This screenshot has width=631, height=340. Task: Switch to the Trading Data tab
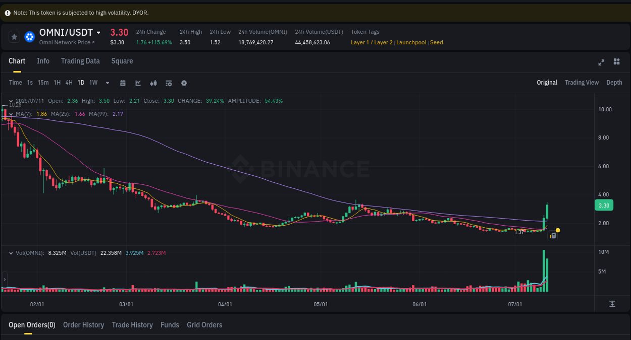point(80,61)
